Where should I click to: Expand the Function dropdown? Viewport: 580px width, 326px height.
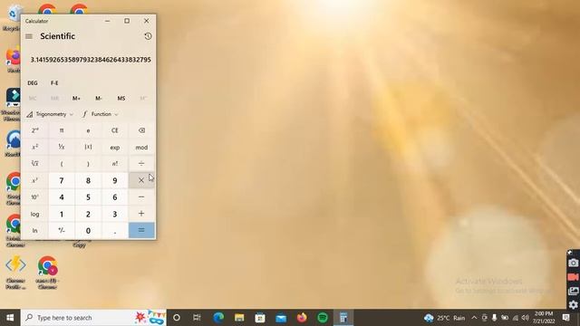[x=101, y=114]
